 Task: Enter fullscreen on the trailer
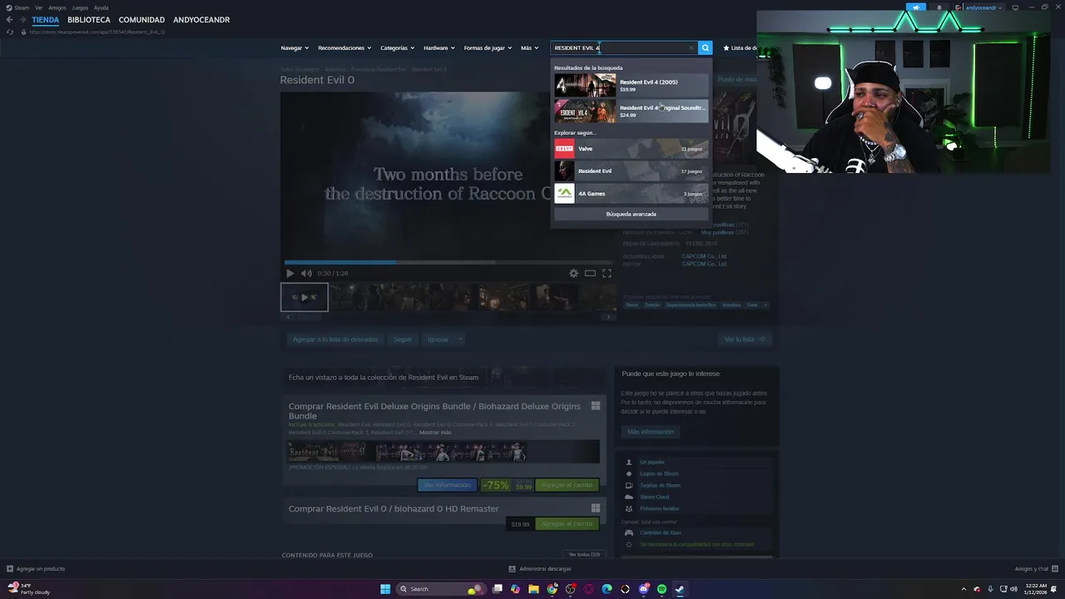click(607, 273)
